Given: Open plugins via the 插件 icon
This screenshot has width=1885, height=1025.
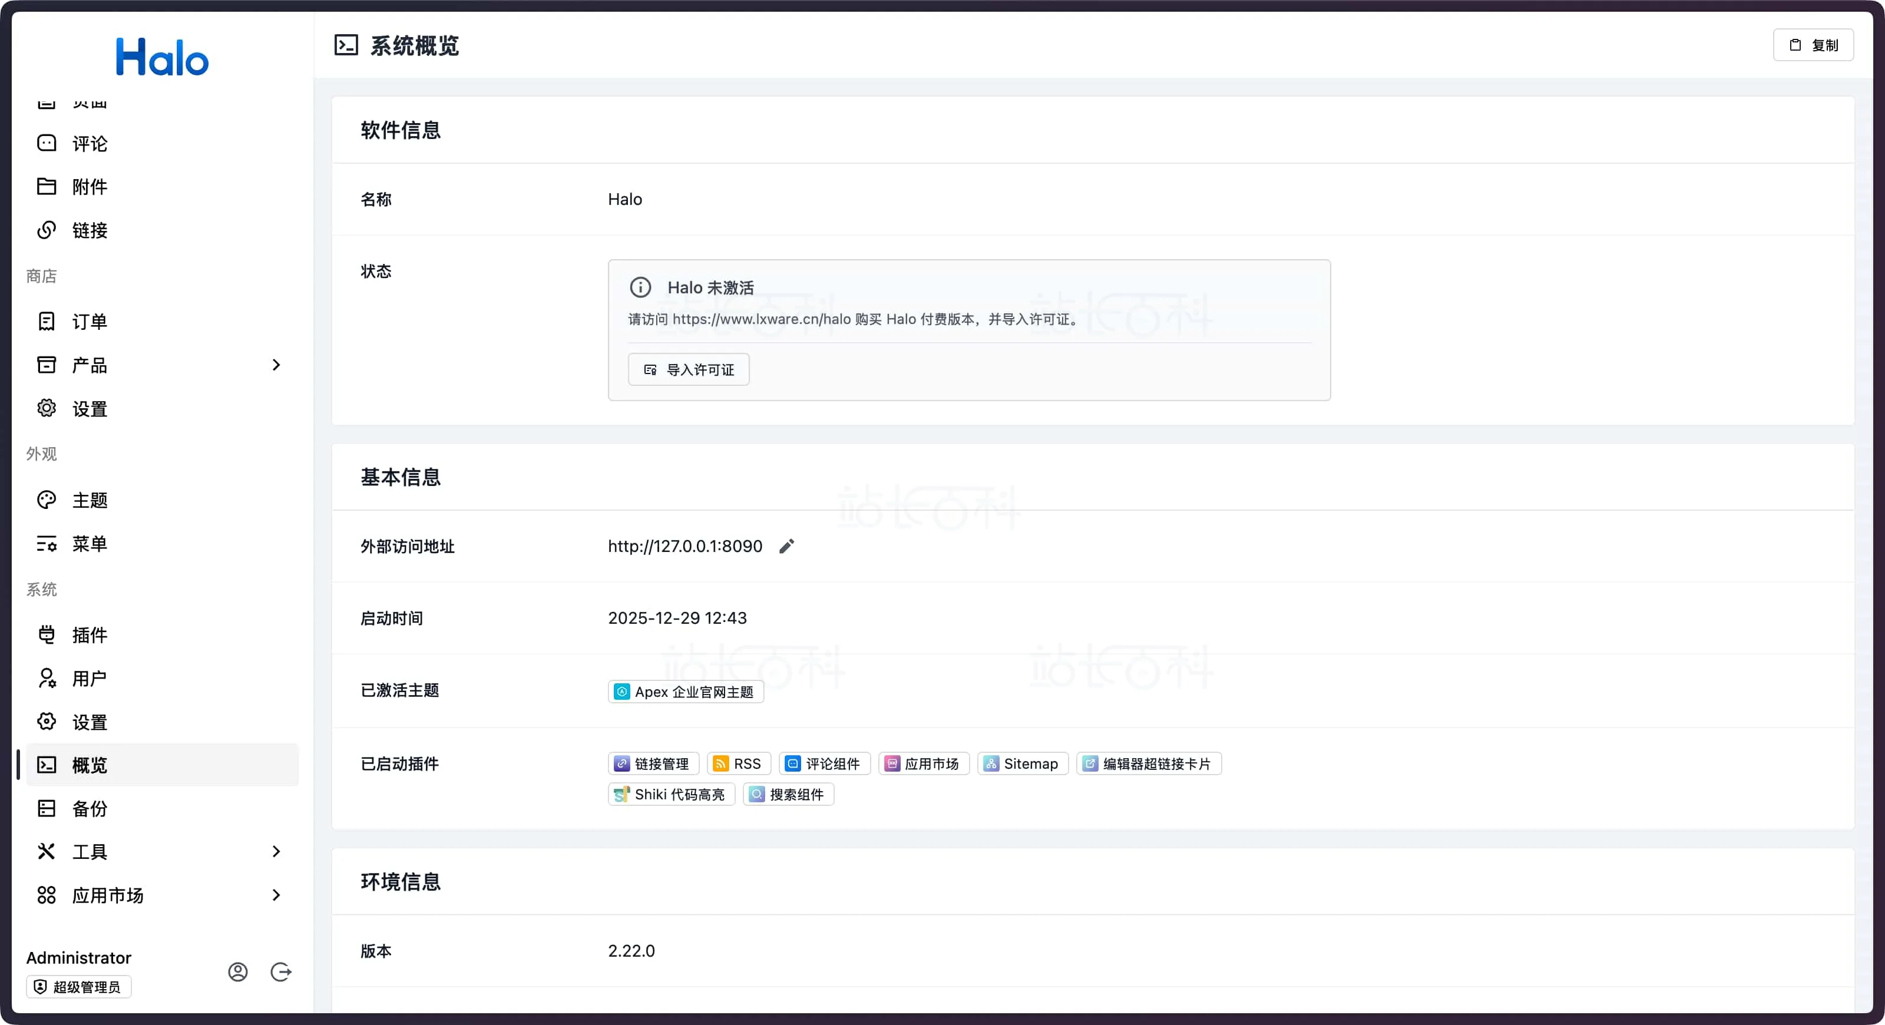Looking at the screenshot, I should pyautogui.click(x=46, y=634).
